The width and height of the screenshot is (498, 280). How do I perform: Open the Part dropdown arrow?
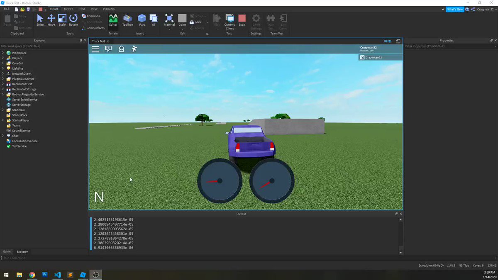coord(142,29)
